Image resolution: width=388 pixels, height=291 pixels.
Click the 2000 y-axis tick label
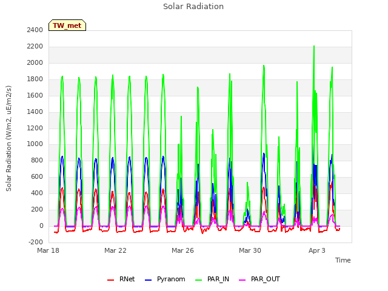click(x=35, y=63)
